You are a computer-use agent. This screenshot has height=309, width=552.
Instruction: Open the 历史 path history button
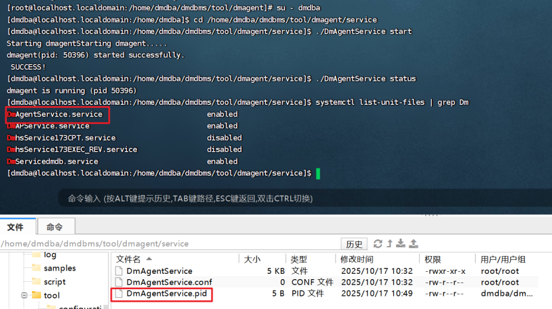(354, 244)
